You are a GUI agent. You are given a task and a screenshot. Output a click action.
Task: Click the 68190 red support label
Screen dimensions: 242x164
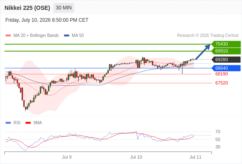221,74
